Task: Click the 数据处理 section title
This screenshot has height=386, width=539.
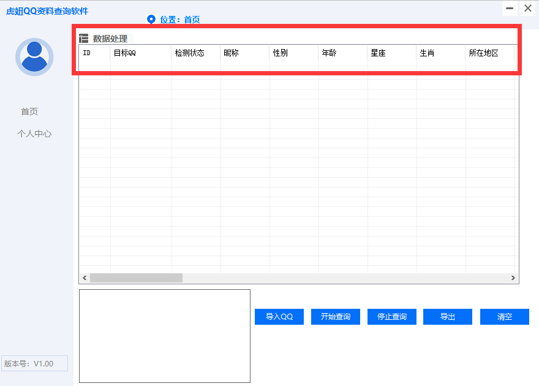Action: (110, 39)
